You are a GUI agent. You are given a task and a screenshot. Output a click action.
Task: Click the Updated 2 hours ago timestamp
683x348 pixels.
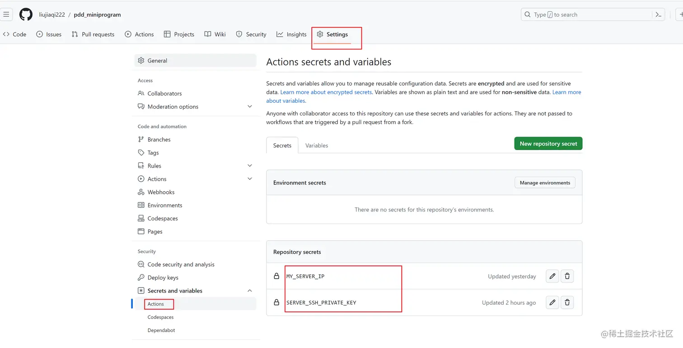click(509, 302)
